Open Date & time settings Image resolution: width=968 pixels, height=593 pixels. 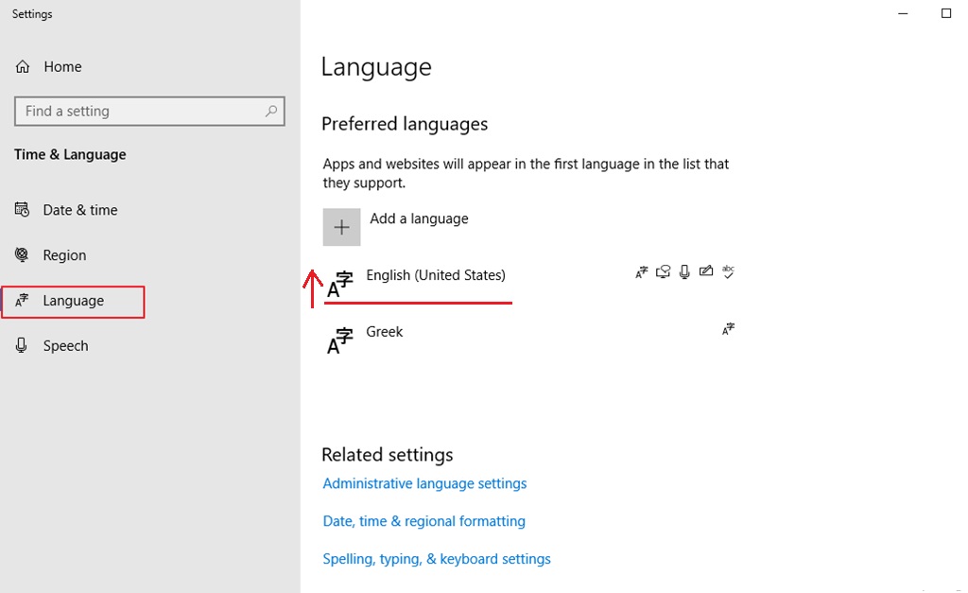click(79, 210)
